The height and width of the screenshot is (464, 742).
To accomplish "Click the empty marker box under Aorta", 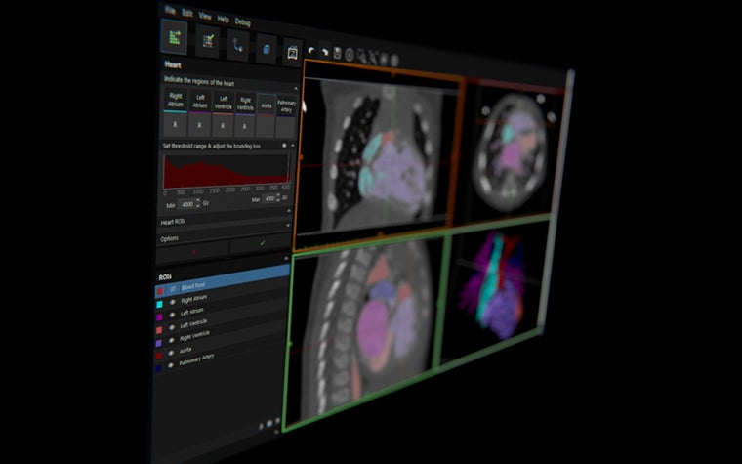I will 266,127.
